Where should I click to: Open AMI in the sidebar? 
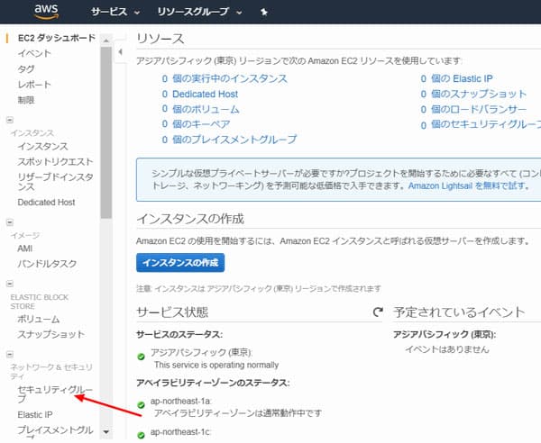tap(25, 249)
